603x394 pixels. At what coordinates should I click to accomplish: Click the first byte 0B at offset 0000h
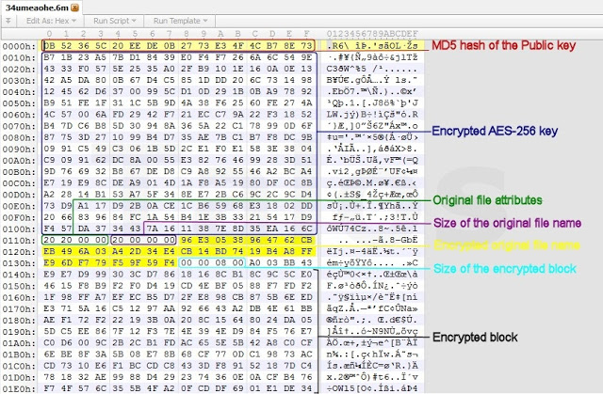tap(52, 45)
